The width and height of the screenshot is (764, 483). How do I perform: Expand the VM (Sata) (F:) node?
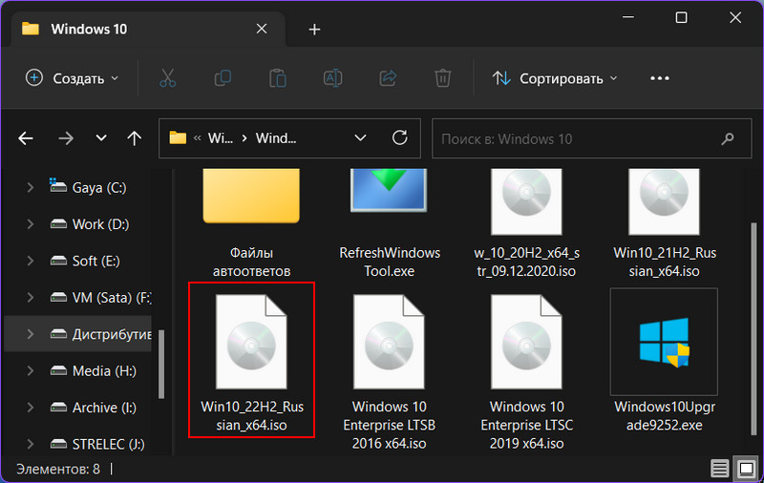click(x=31, y=298)
